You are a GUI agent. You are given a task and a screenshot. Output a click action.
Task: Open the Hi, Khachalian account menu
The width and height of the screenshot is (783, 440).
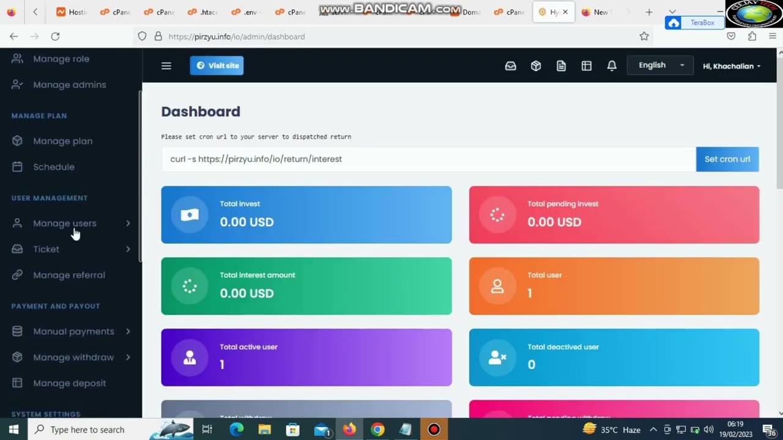click(732, 66)
